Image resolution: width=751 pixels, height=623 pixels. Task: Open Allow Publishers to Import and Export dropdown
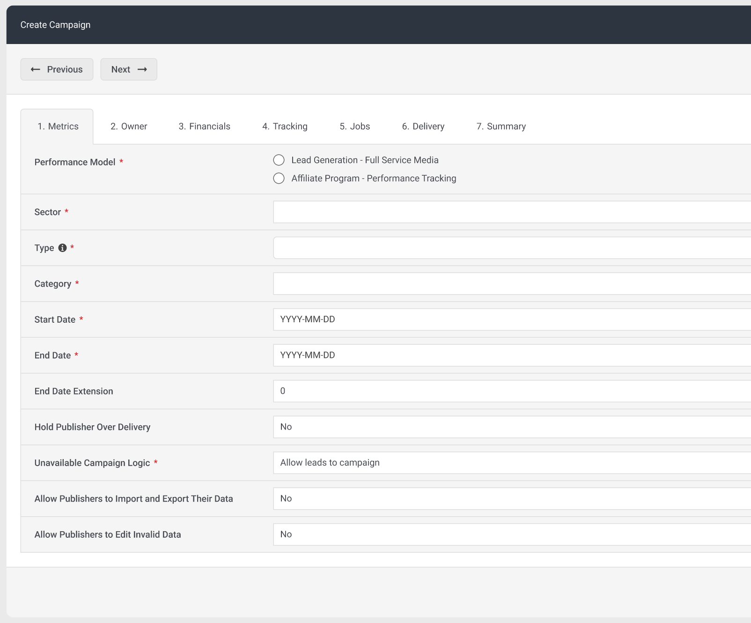point(512,499)
